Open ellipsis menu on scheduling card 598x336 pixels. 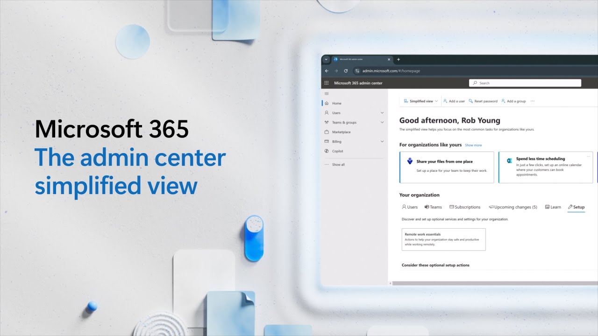click(589, 156)
